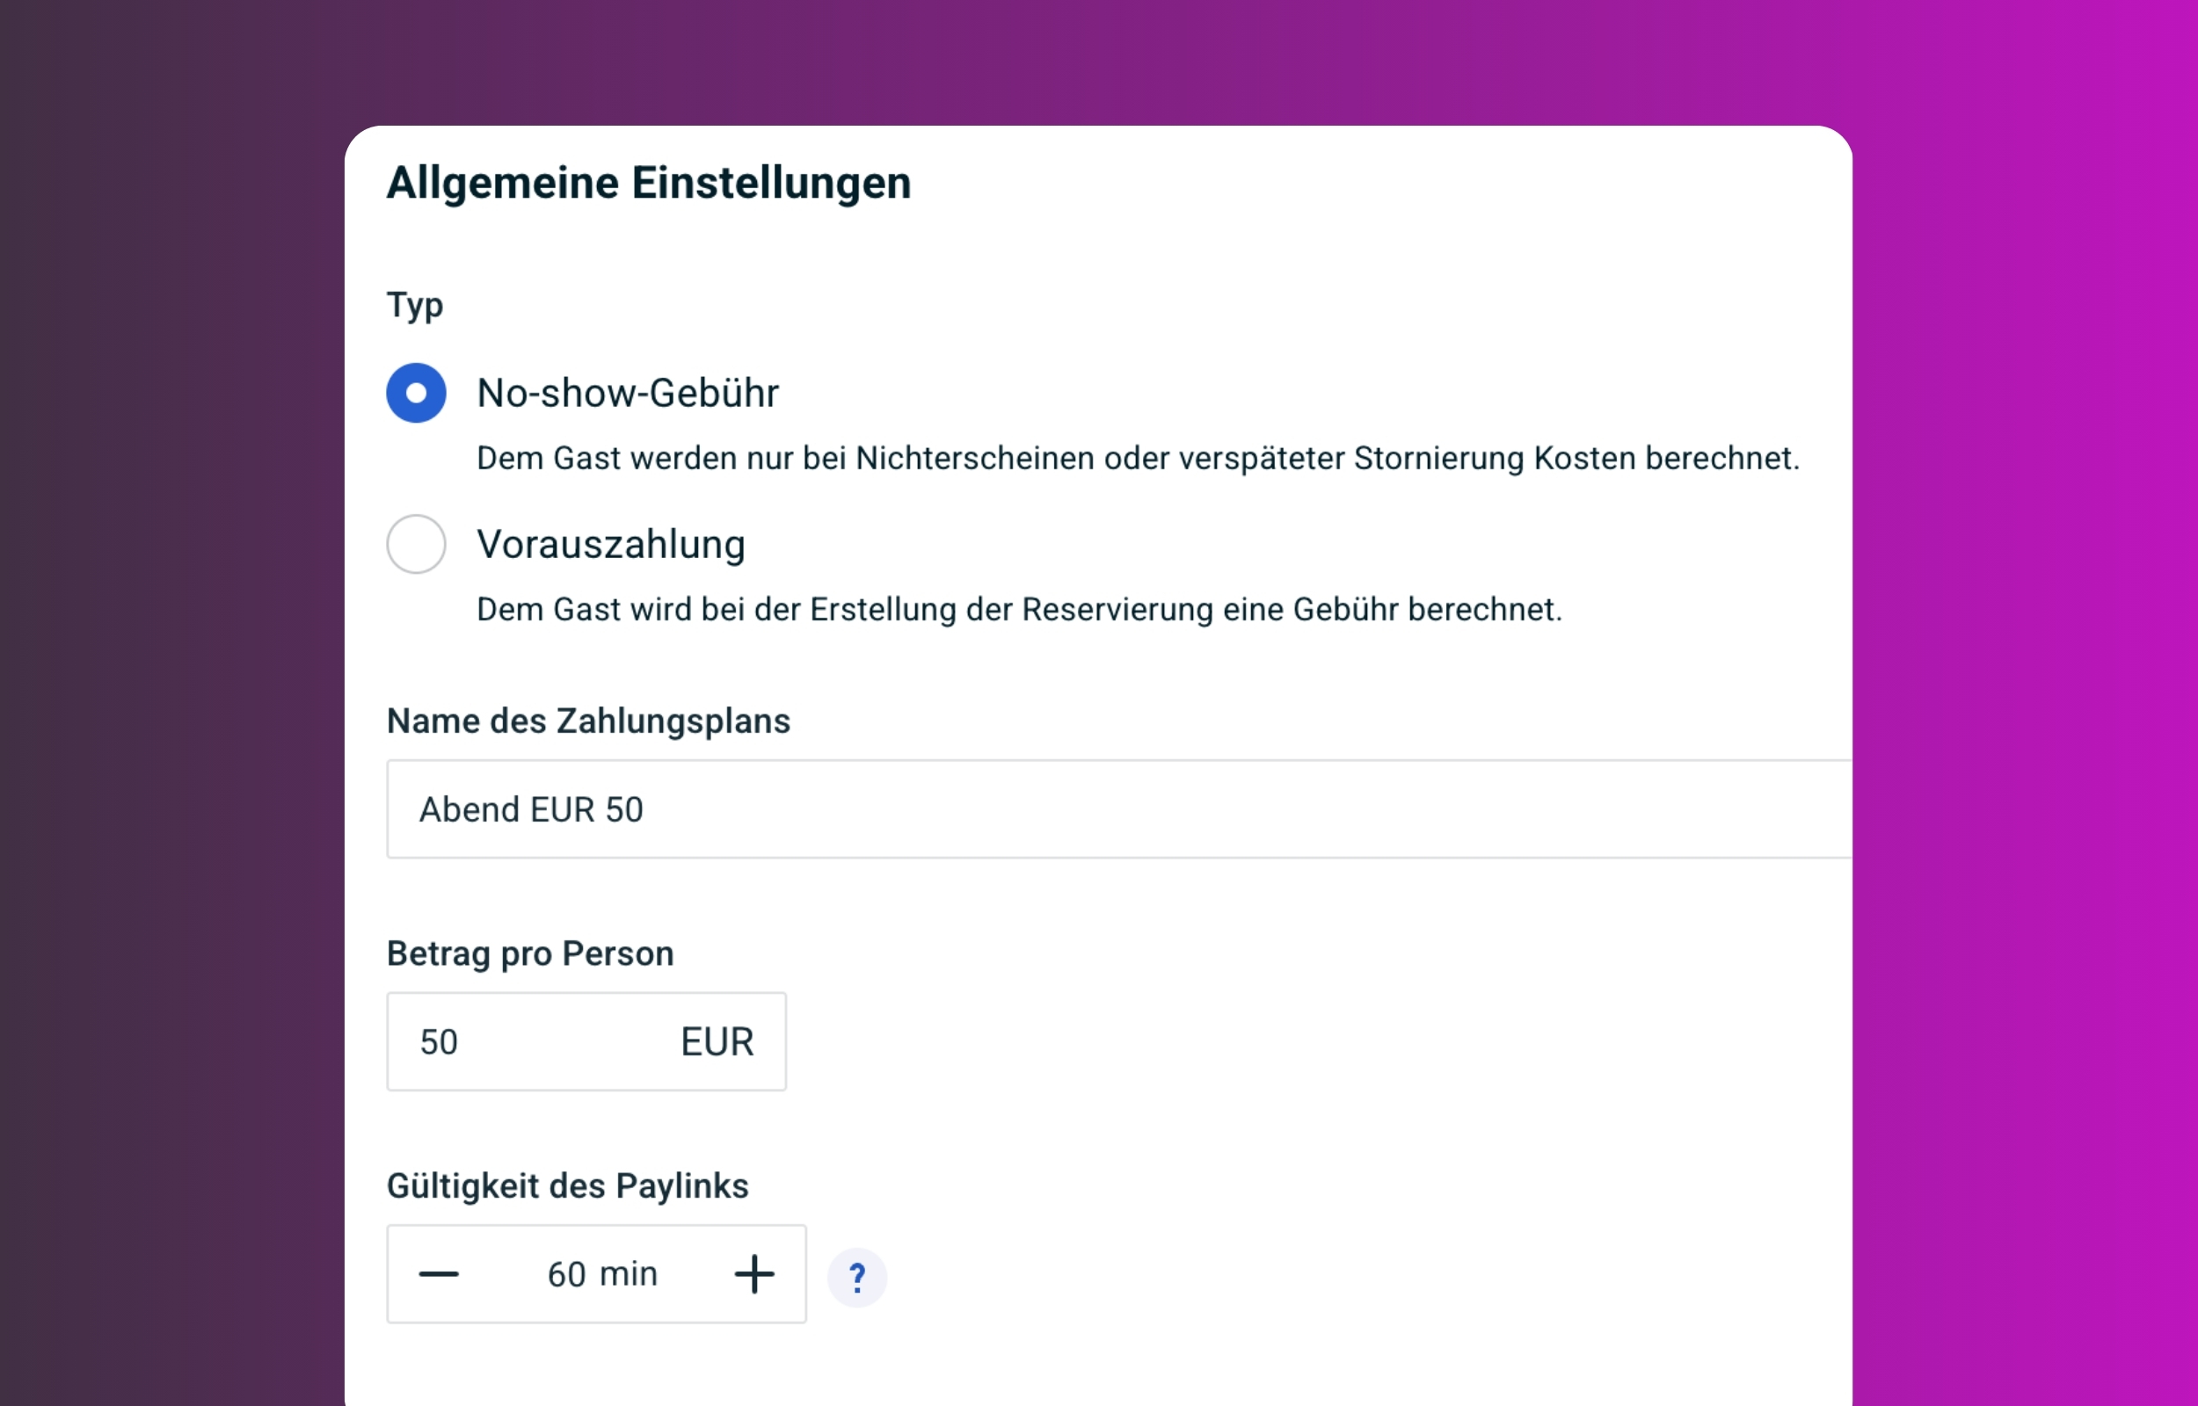Click the Nichterscheinen description under No-show-Gebühr
The image size is (2198, 1406).
coord(1137,459)
